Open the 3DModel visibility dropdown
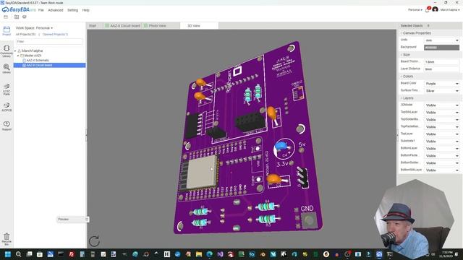Viewport: 463px width, 260px height. pyautogui.click(x=441, y=105)
